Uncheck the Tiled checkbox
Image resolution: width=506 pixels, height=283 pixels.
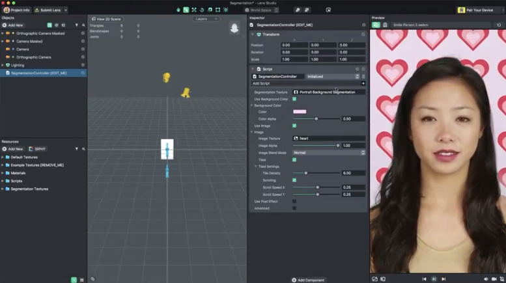coord(294,160)
